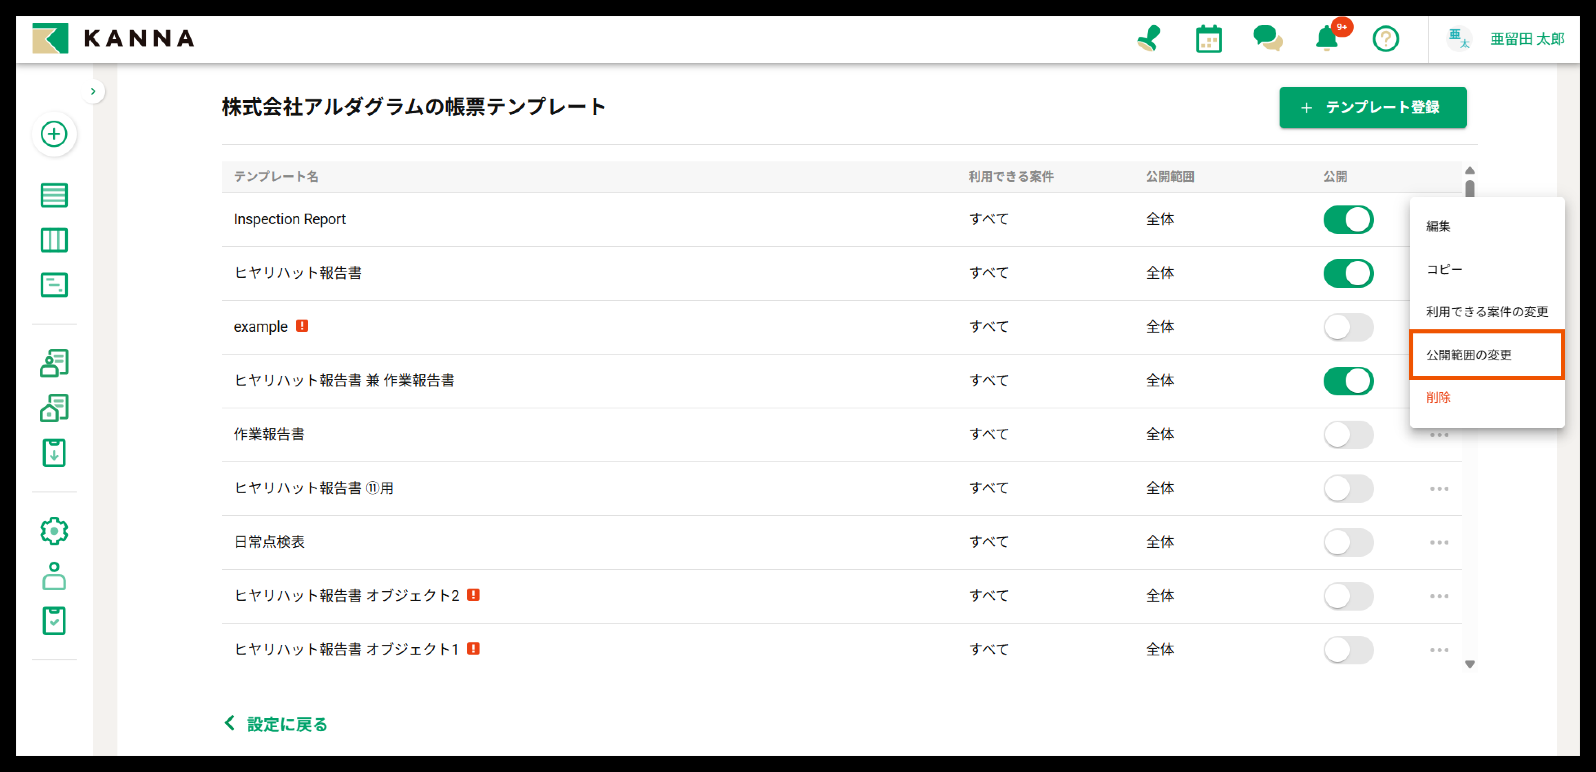Viewport: 1596px width, 772px height.
Task: Enable publish toggle for 日常点検表
Action: pyautogui.click(x=1348, y=543)
